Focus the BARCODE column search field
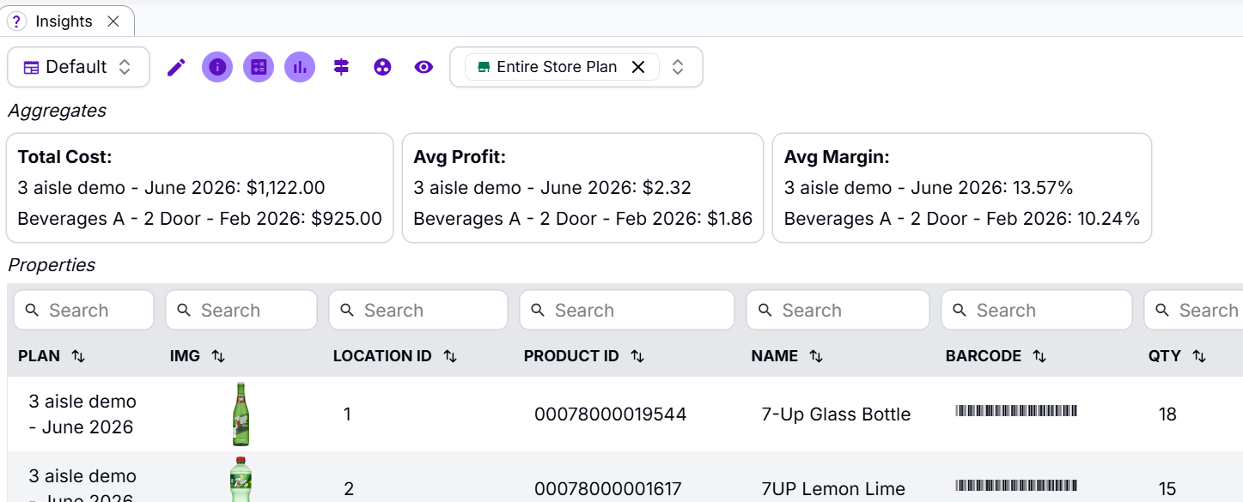The image size is (1243, 502). tap(1037, 310)
